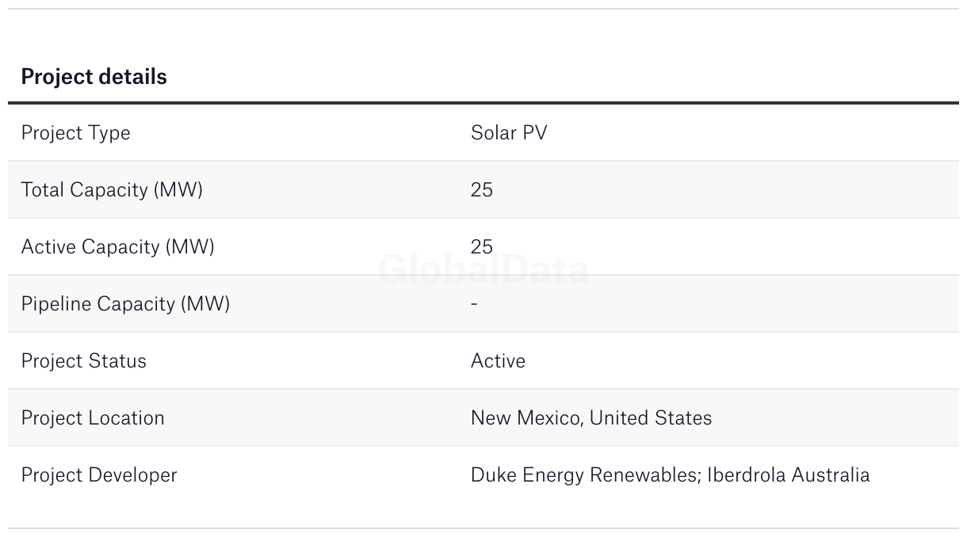
Task: Click the dark rule below Project details heading
Action: (483, 103)
